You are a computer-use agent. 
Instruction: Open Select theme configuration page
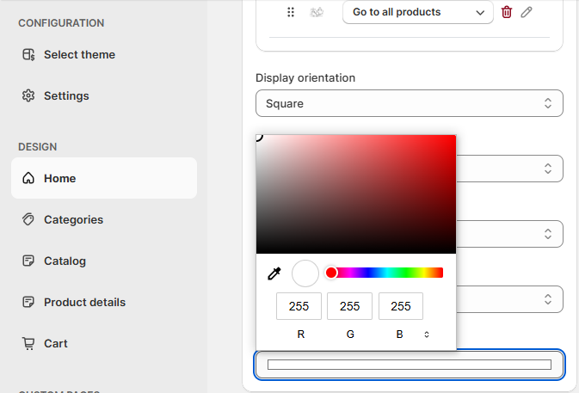79,55
